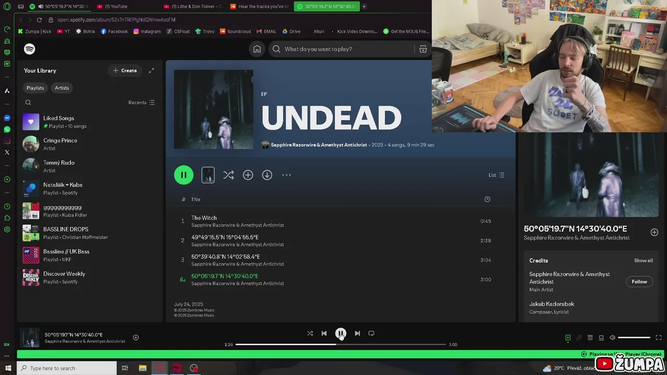Open Temný Rudo artist
667x375 pixels.
click(x=90, y=166)
